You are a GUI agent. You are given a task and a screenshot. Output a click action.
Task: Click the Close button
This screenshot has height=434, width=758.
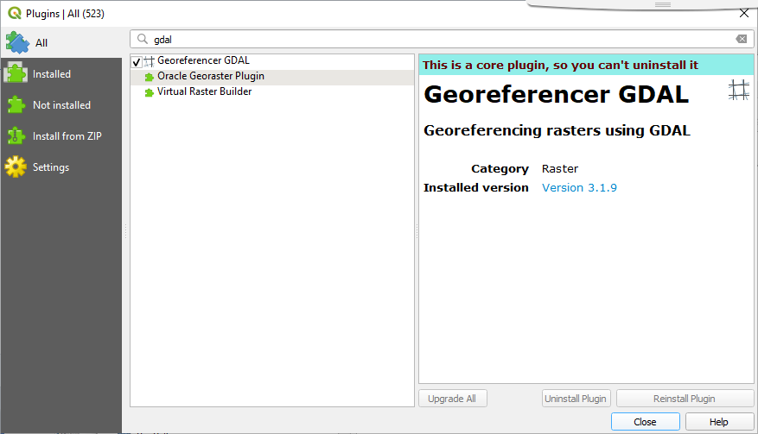[646, 421]
